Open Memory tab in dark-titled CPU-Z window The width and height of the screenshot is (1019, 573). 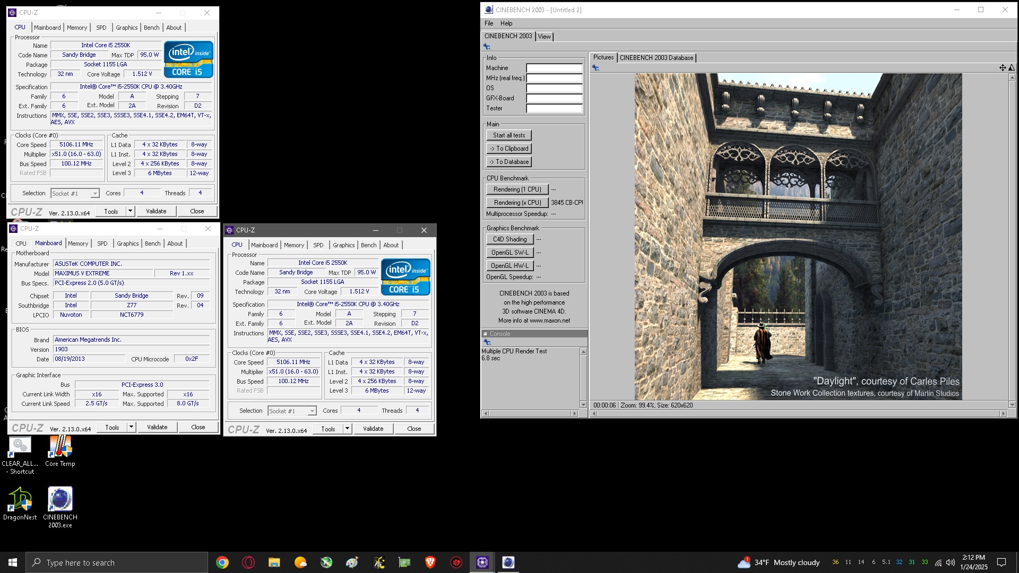click(294, 245)
